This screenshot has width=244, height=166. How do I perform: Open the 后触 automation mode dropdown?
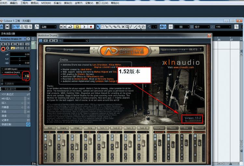pyautogui.click(x=48, y=27)
